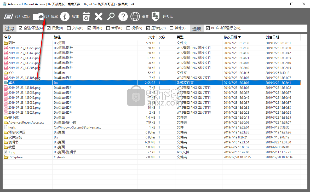
Task: Select the 2019-07-23_133232.png row
Action: click(152, 63)
